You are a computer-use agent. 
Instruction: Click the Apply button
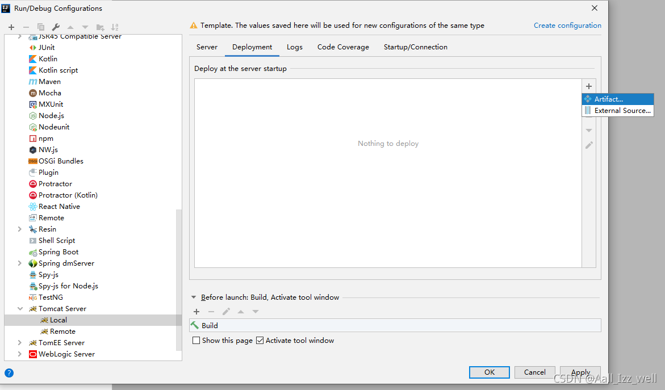tap(580, 372)
